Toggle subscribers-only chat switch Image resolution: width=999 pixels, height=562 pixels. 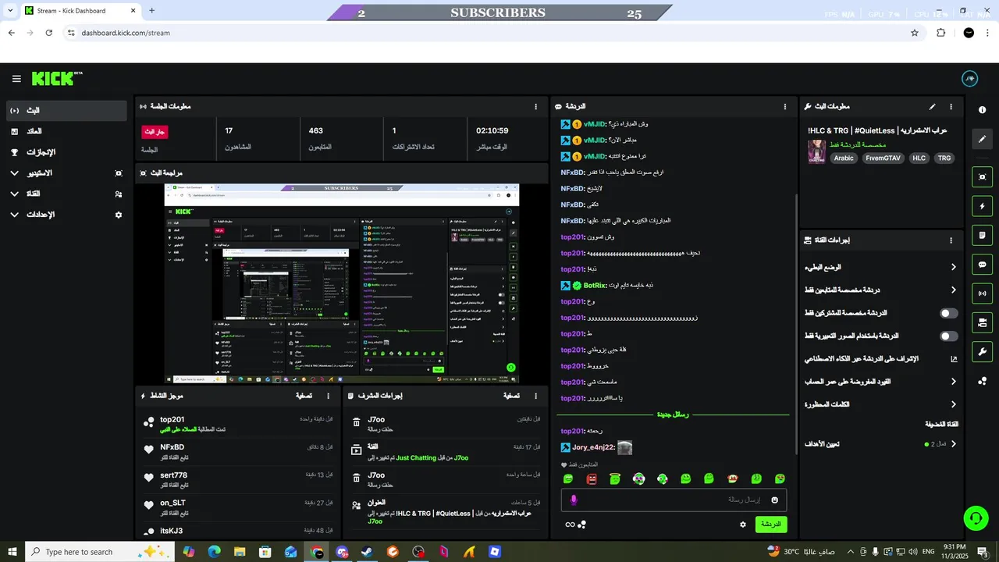pyautogui.click(x=949, y=313)
